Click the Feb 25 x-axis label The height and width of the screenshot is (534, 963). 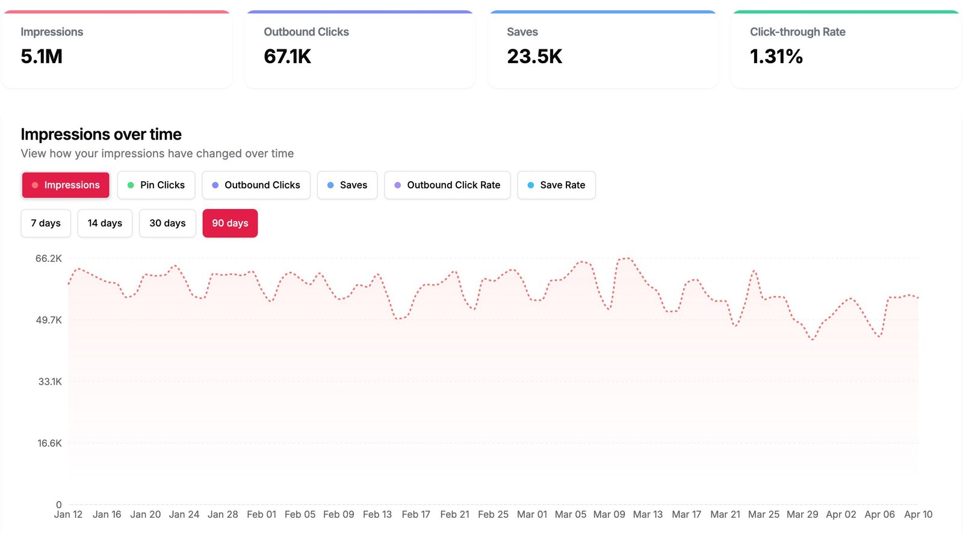point(493,514)
